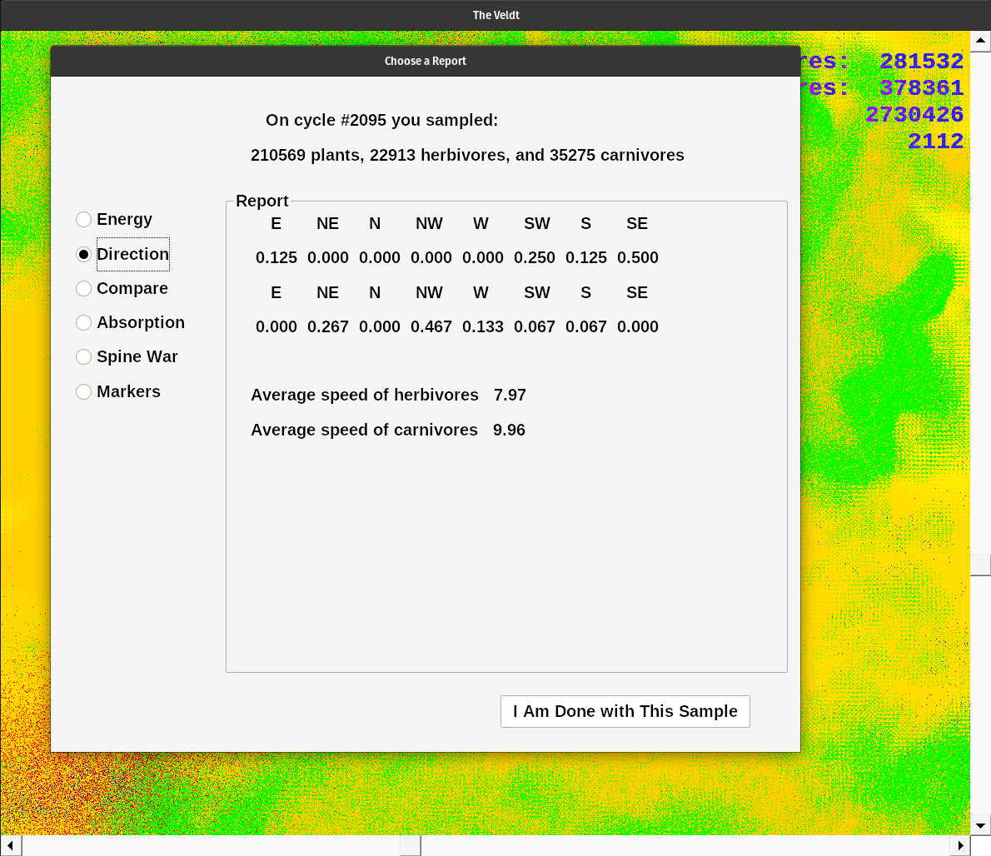Click the cycle #2095 sample heading
Screen dimensions: 991x856
(381, 120)
